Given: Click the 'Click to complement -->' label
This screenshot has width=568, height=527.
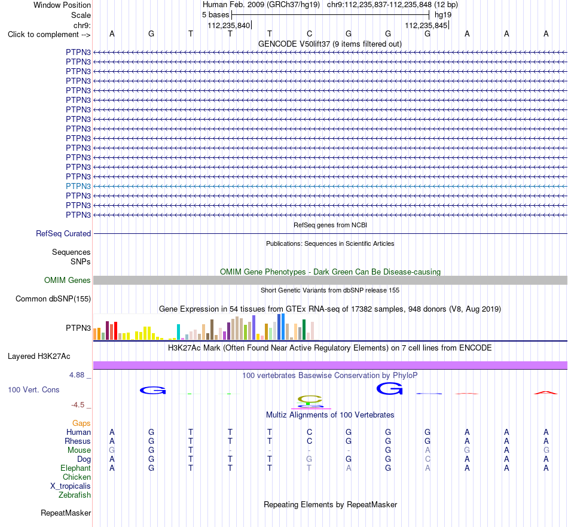Looking at the screenshot, I should click(x=49, y=35).
